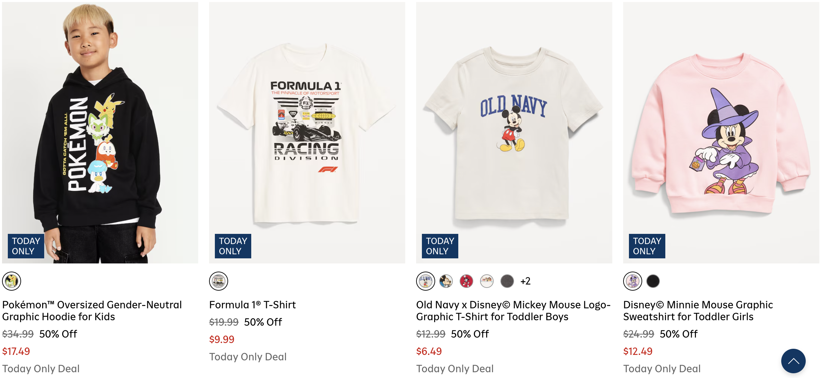
Task: Click the Formula 1 Racing shirt image
Action: [x=307, y=133]
